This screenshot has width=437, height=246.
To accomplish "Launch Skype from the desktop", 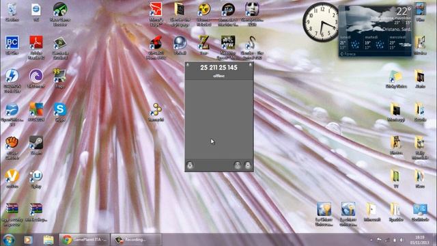I will click(60, 111).
